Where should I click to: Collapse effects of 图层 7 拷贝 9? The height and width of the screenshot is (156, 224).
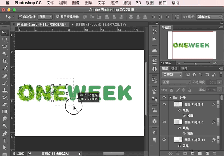(218, 104)
